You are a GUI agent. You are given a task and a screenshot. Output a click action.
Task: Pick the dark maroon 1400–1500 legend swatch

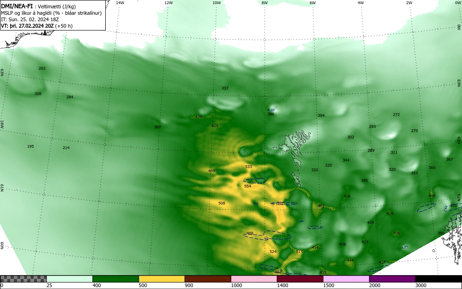point(300,279)
